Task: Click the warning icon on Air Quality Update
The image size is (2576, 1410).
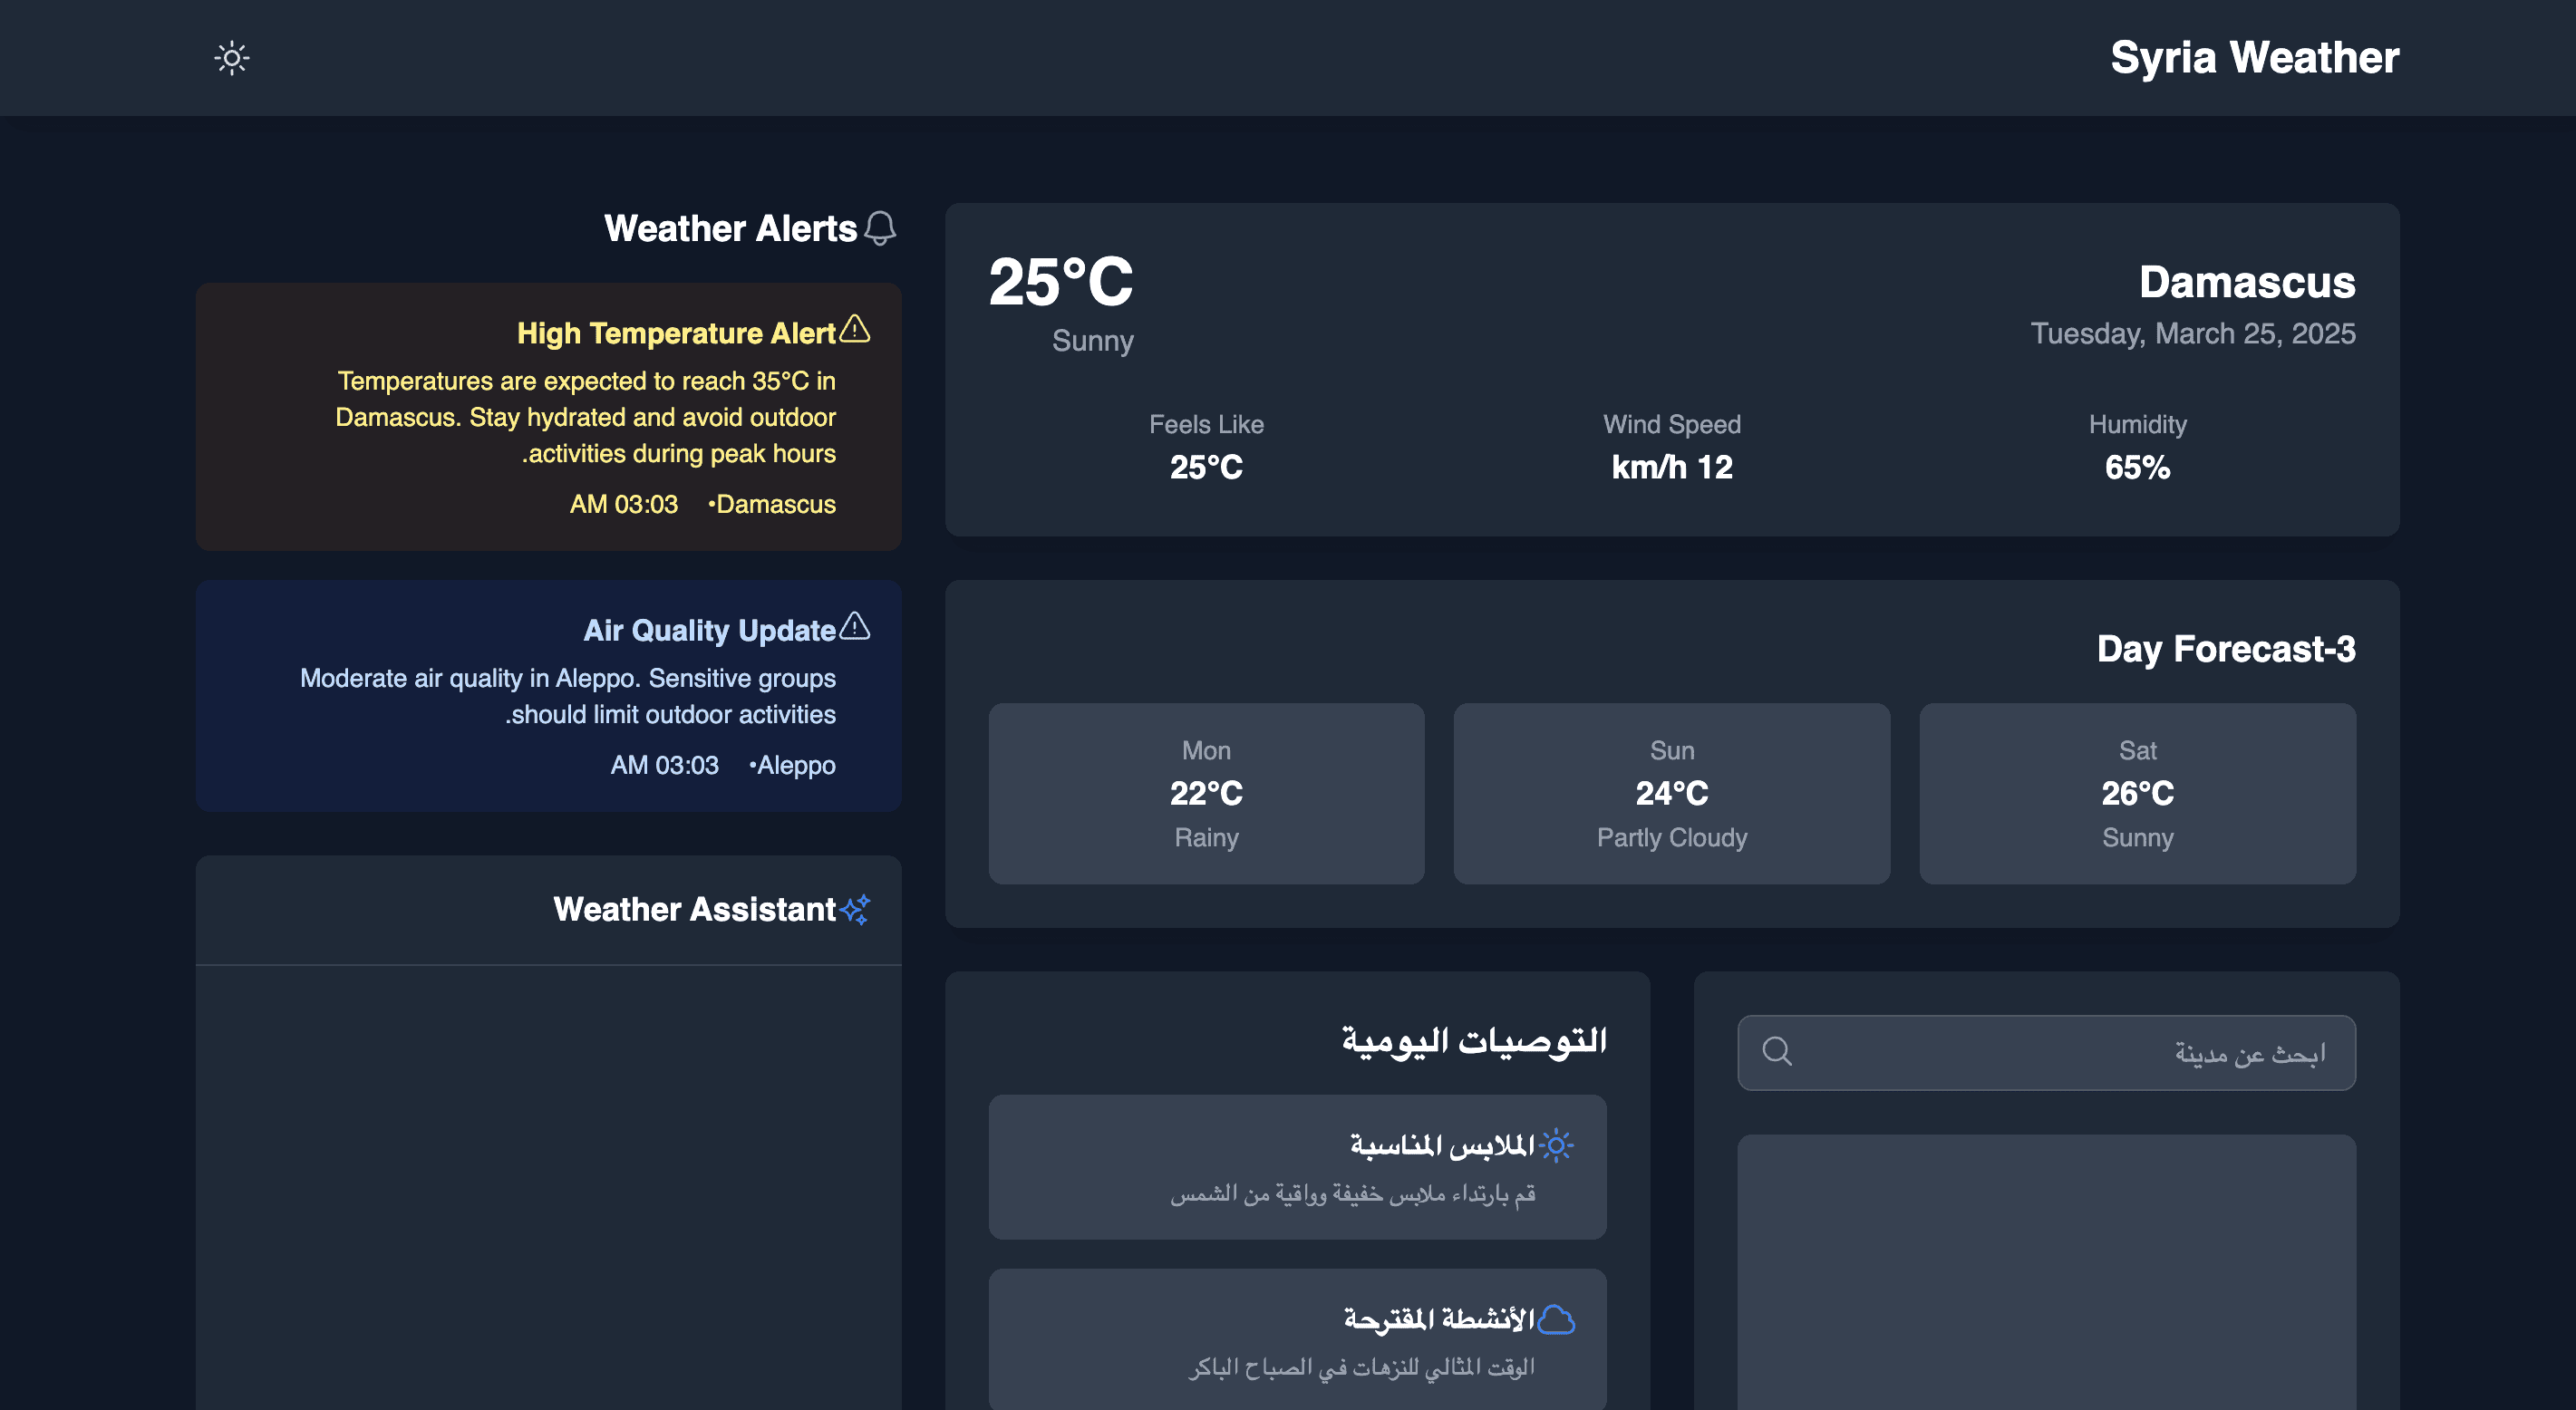Action: coord(855,628)
